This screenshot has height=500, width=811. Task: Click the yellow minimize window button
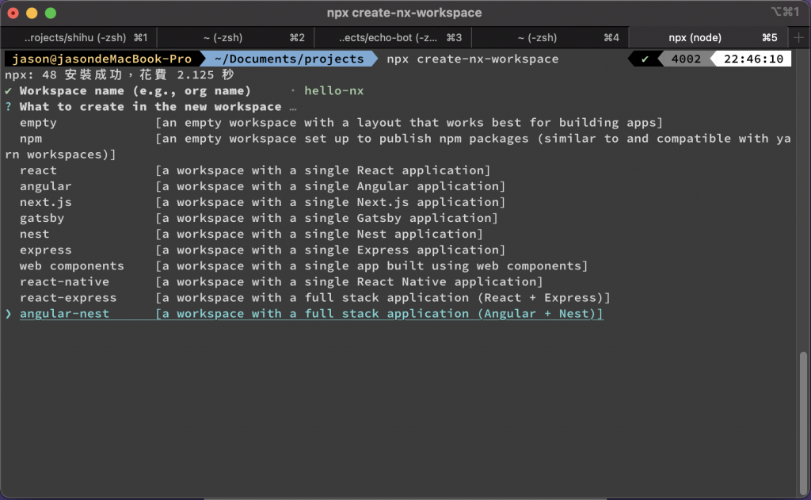pyautogui.click(x=32, y=13)
